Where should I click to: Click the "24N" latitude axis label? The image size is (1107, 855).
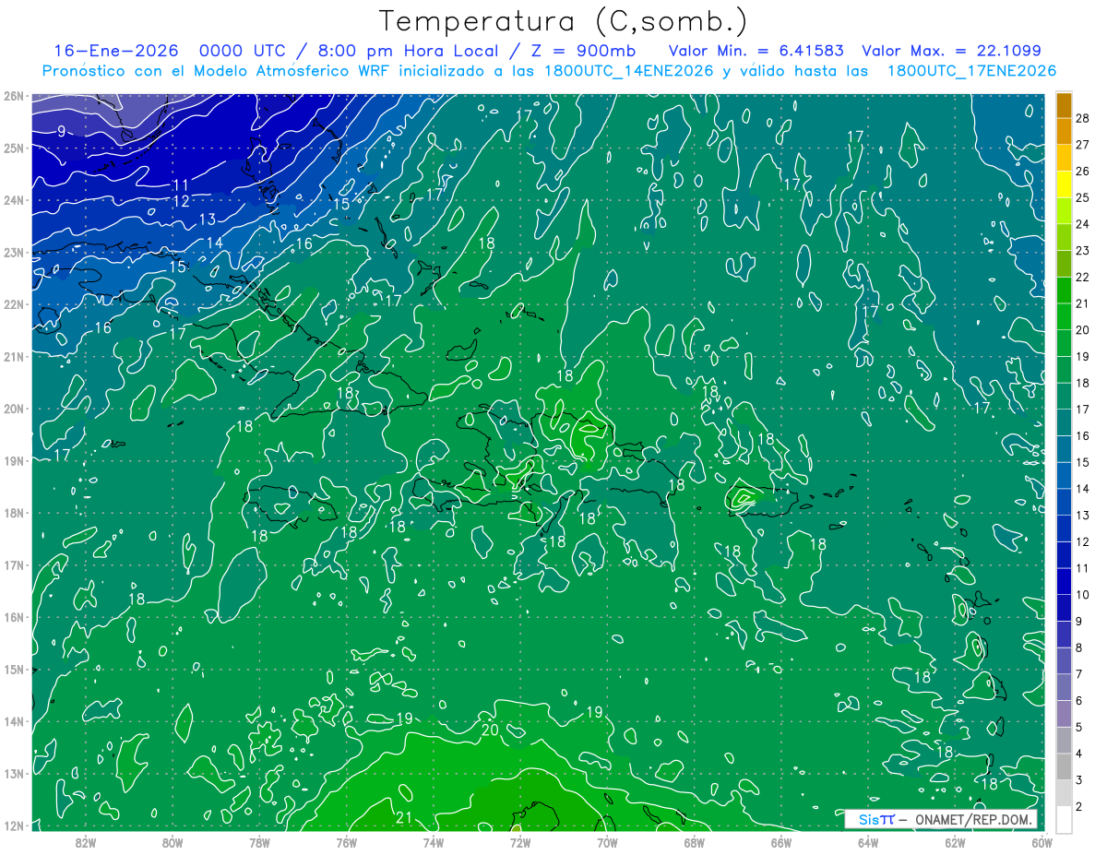point(13,200)
